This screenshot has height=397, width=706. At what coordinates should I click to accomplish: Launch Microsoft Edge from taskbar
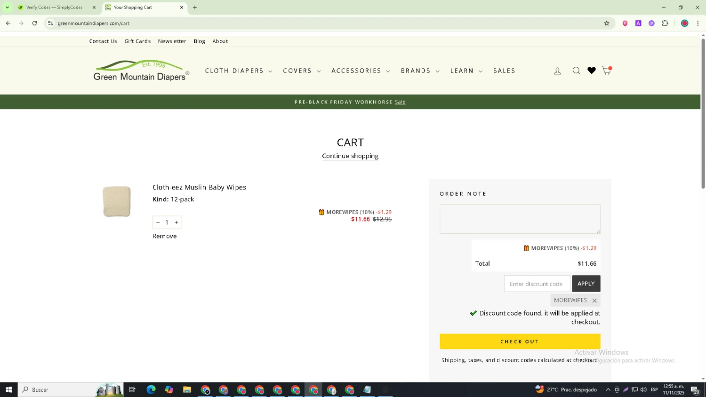click(151, 389)
